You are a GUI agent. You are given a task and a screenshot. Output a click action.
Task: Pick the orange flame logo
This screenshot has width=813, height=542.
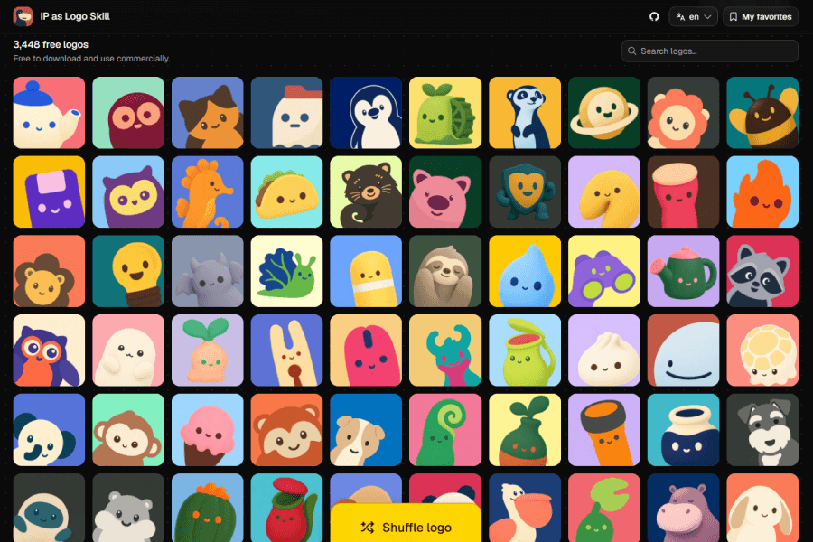762,192
